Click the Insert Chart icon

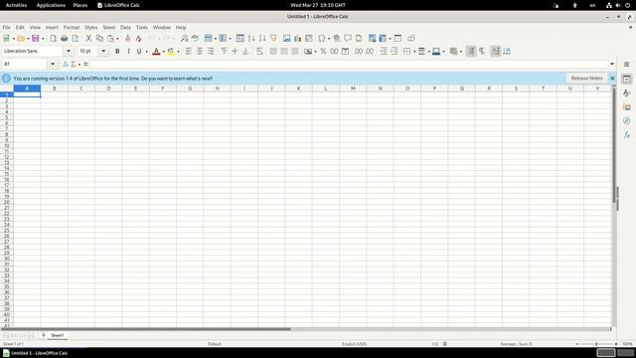[298, 38]
